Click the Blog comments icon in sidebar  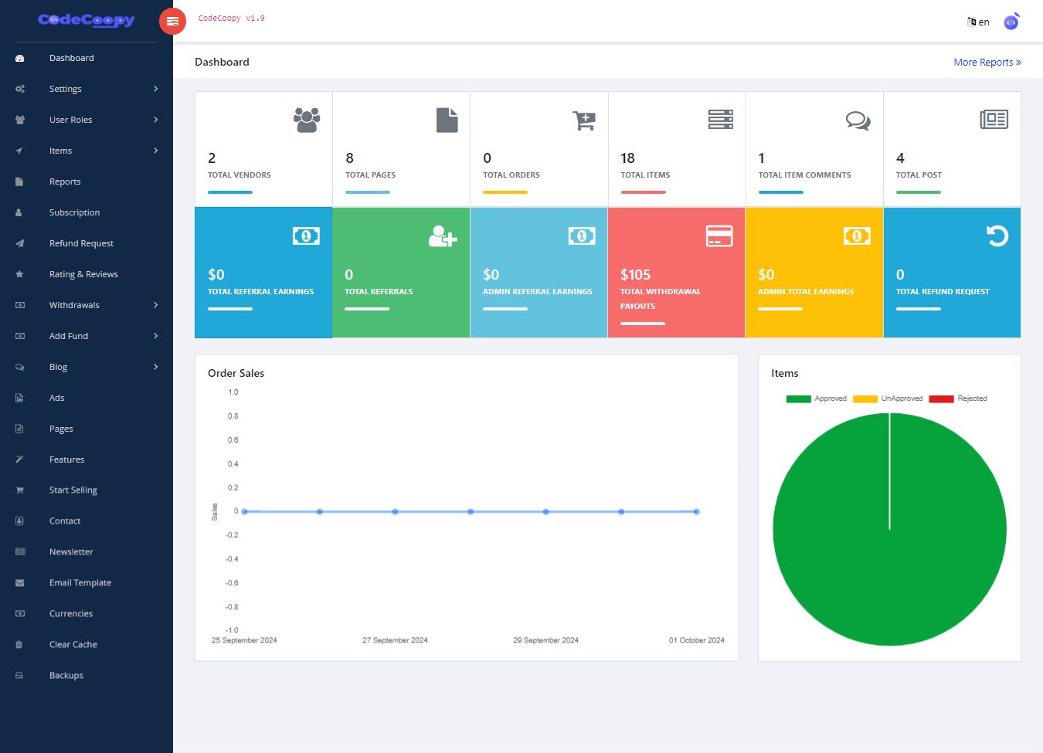20,367
